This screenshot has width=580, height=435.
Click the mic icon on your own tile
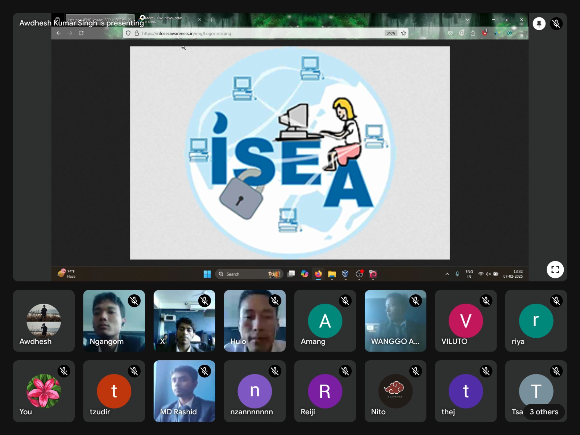(64, 371)
